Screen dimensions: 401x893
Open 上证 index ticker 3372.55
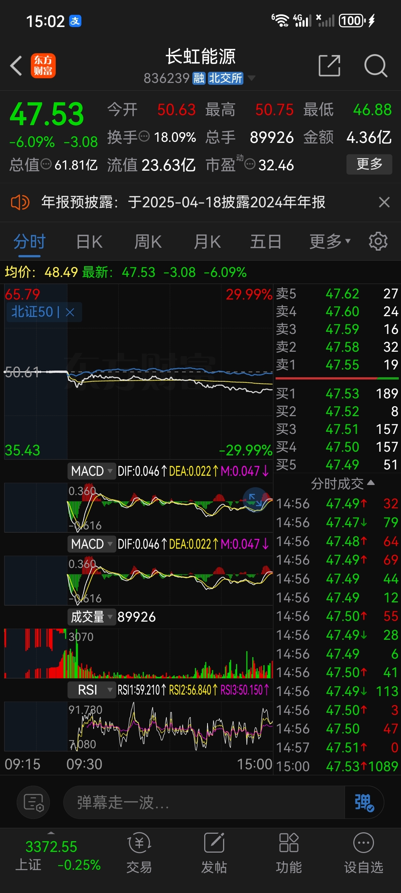pyautogui.click(x=58, y=855)
